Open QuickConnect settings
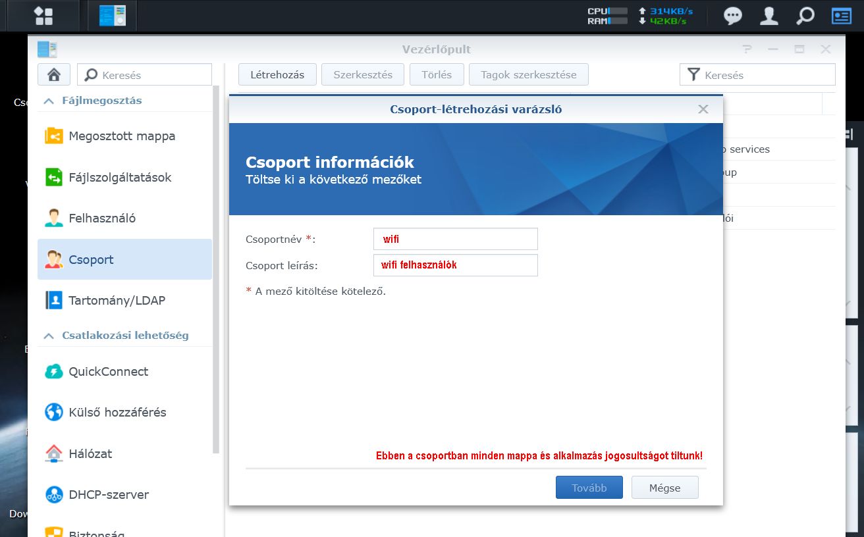 coord(108,372)
